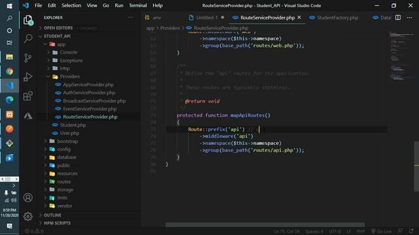Open the Search view in activity bar

click(x=27, y=39)
